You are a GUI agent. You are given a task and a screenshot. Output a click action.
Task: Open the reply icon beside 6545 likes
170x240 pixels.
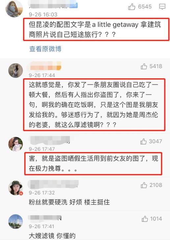point(162,7)
